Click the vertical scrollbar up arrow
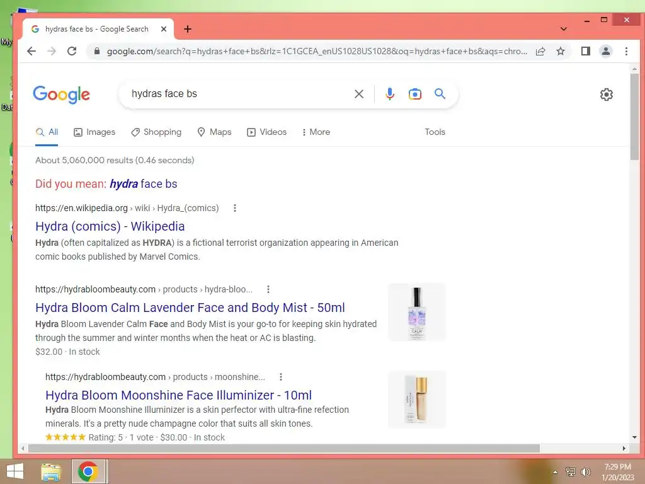 click(x=634, y=69)
